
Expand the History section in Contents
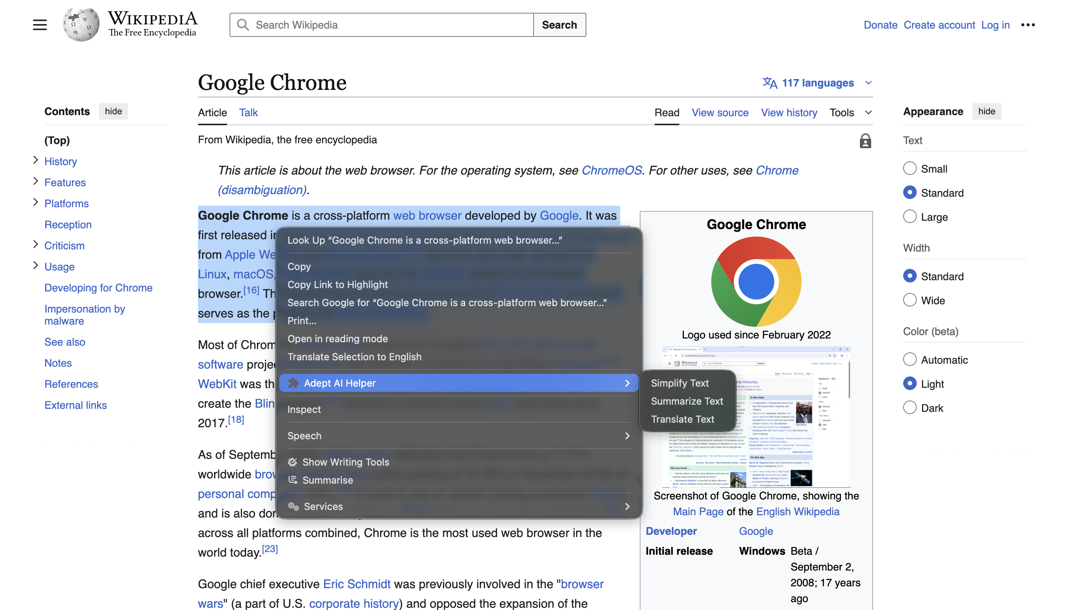(x=36, y=161)
